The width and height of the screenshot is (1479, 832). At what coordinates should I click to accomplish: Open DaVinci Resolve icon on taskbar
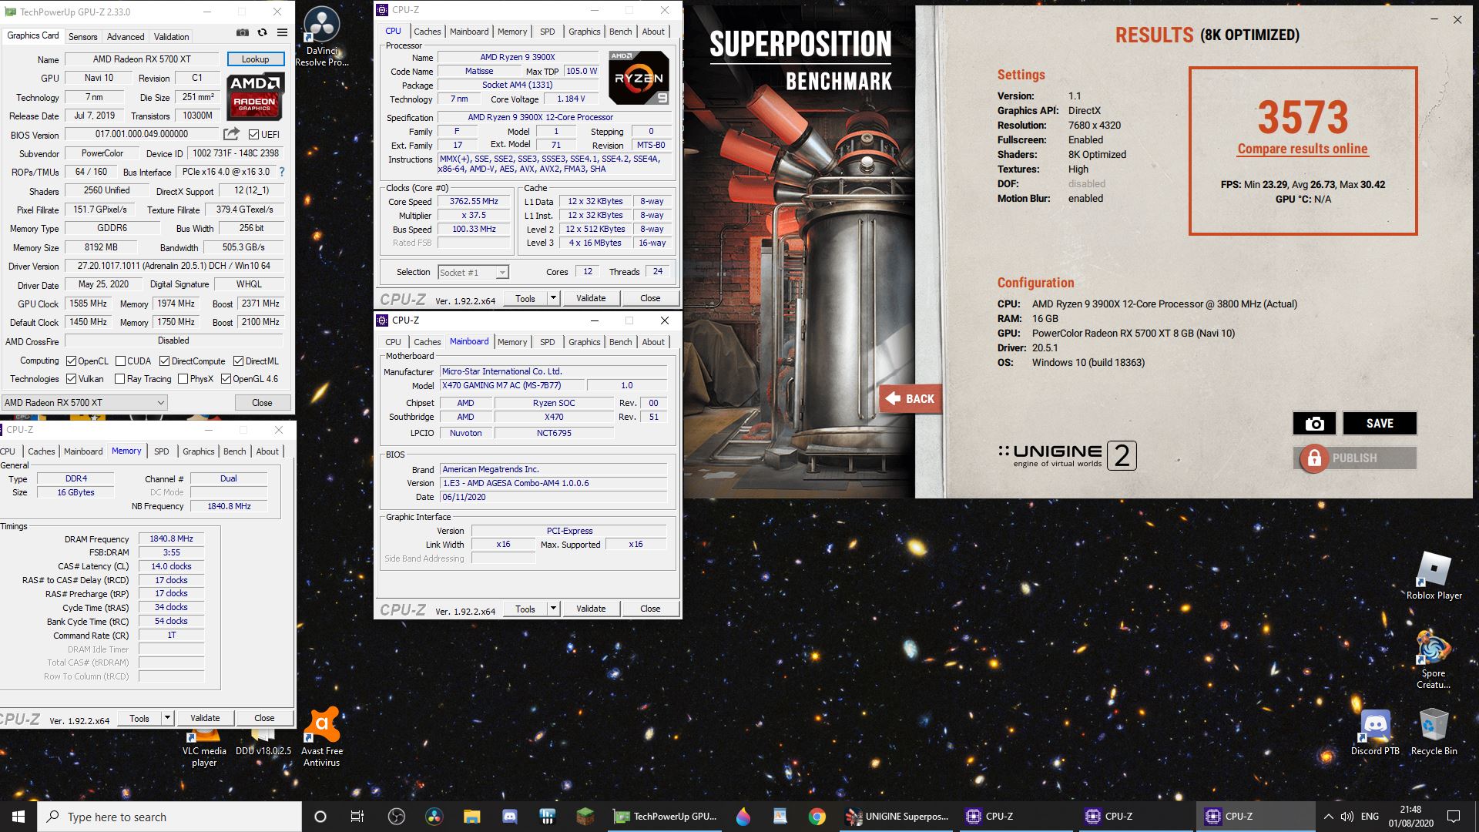(434, 817)
